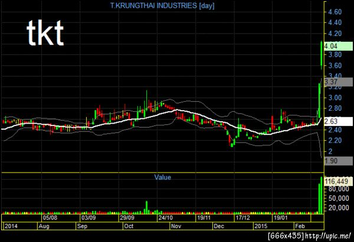Click the 2.80 price axis label
Screen dimensions: 354x242
[x=335, y=108]
